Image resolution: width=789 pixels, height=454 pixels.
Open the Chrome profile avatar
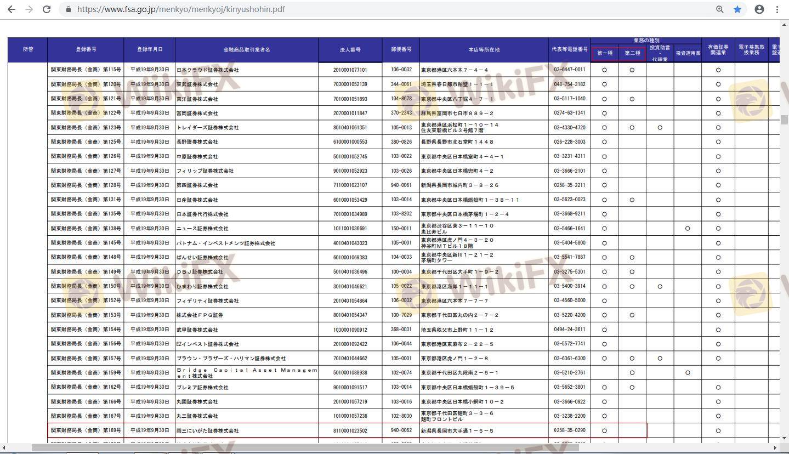click(759, 9)
